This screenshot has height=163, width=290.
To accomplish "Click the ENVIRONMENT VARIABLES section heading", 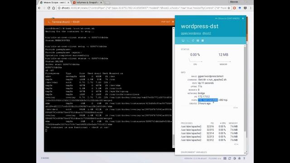I will point(193,152).
